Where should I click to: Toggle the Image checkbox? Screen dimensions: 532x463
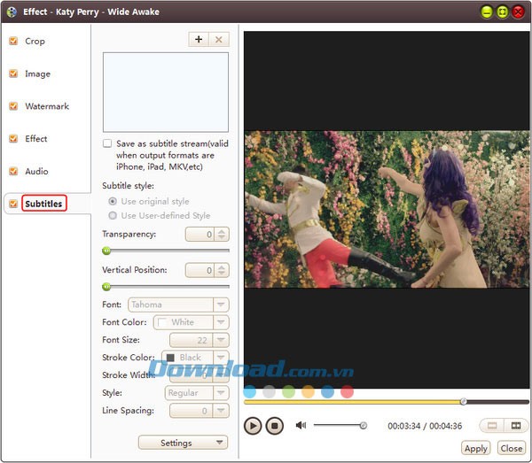13,73
